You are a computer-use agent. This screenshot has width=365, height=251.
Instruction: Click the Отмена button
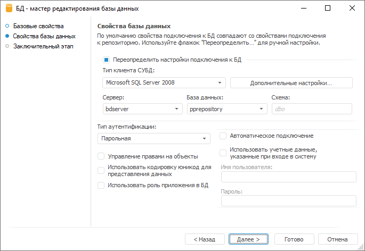click(x=337, y=239)
